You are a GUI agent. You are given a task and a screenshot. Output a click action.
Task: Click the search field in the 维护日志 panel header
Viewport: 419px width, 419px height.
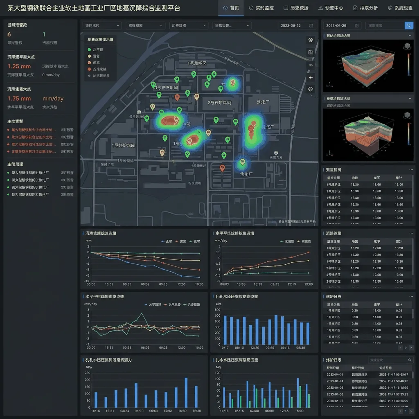[391, 360]
